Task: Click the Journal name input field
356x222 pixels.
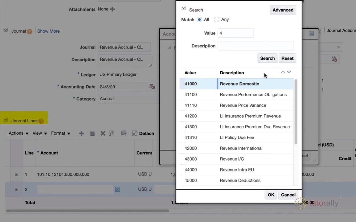Action: coord(124,47)
